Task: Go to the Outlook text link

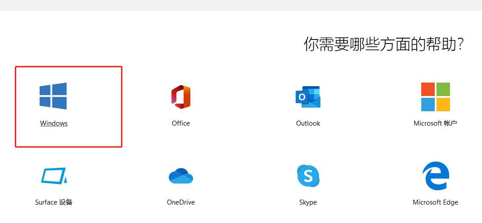Action: (x=308, y=123)
